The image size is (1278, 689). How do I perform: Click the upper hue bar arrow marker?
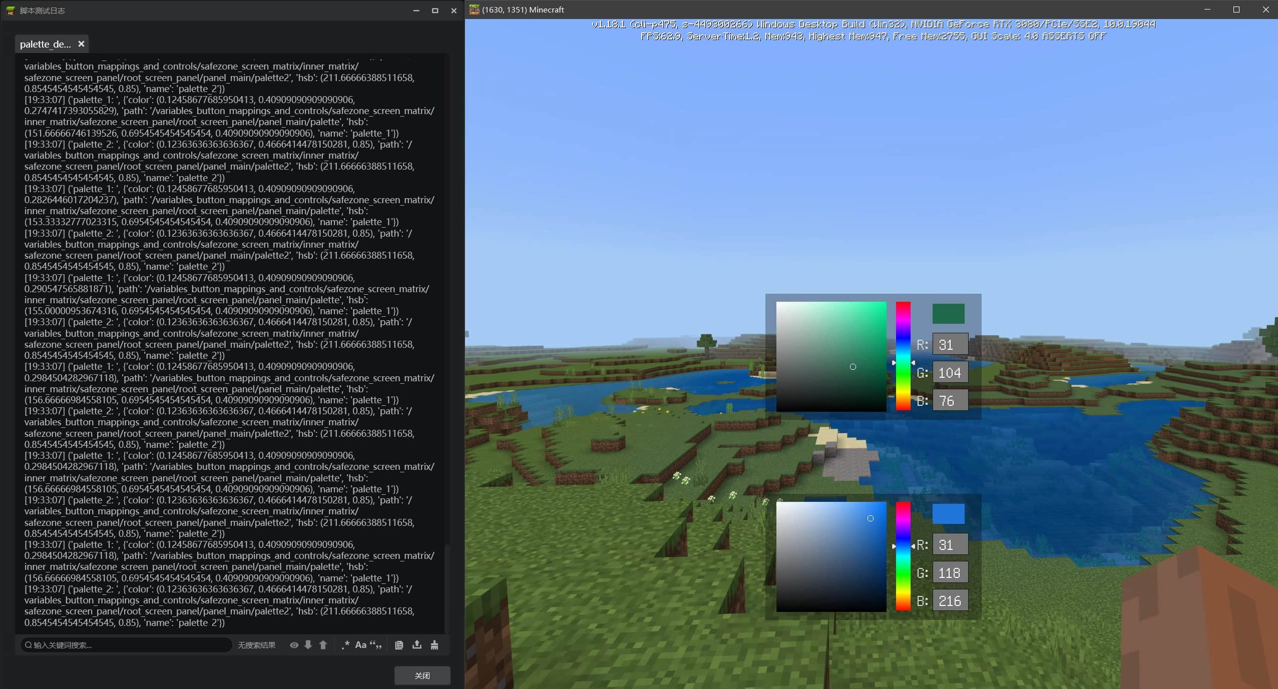pos(904,363)
